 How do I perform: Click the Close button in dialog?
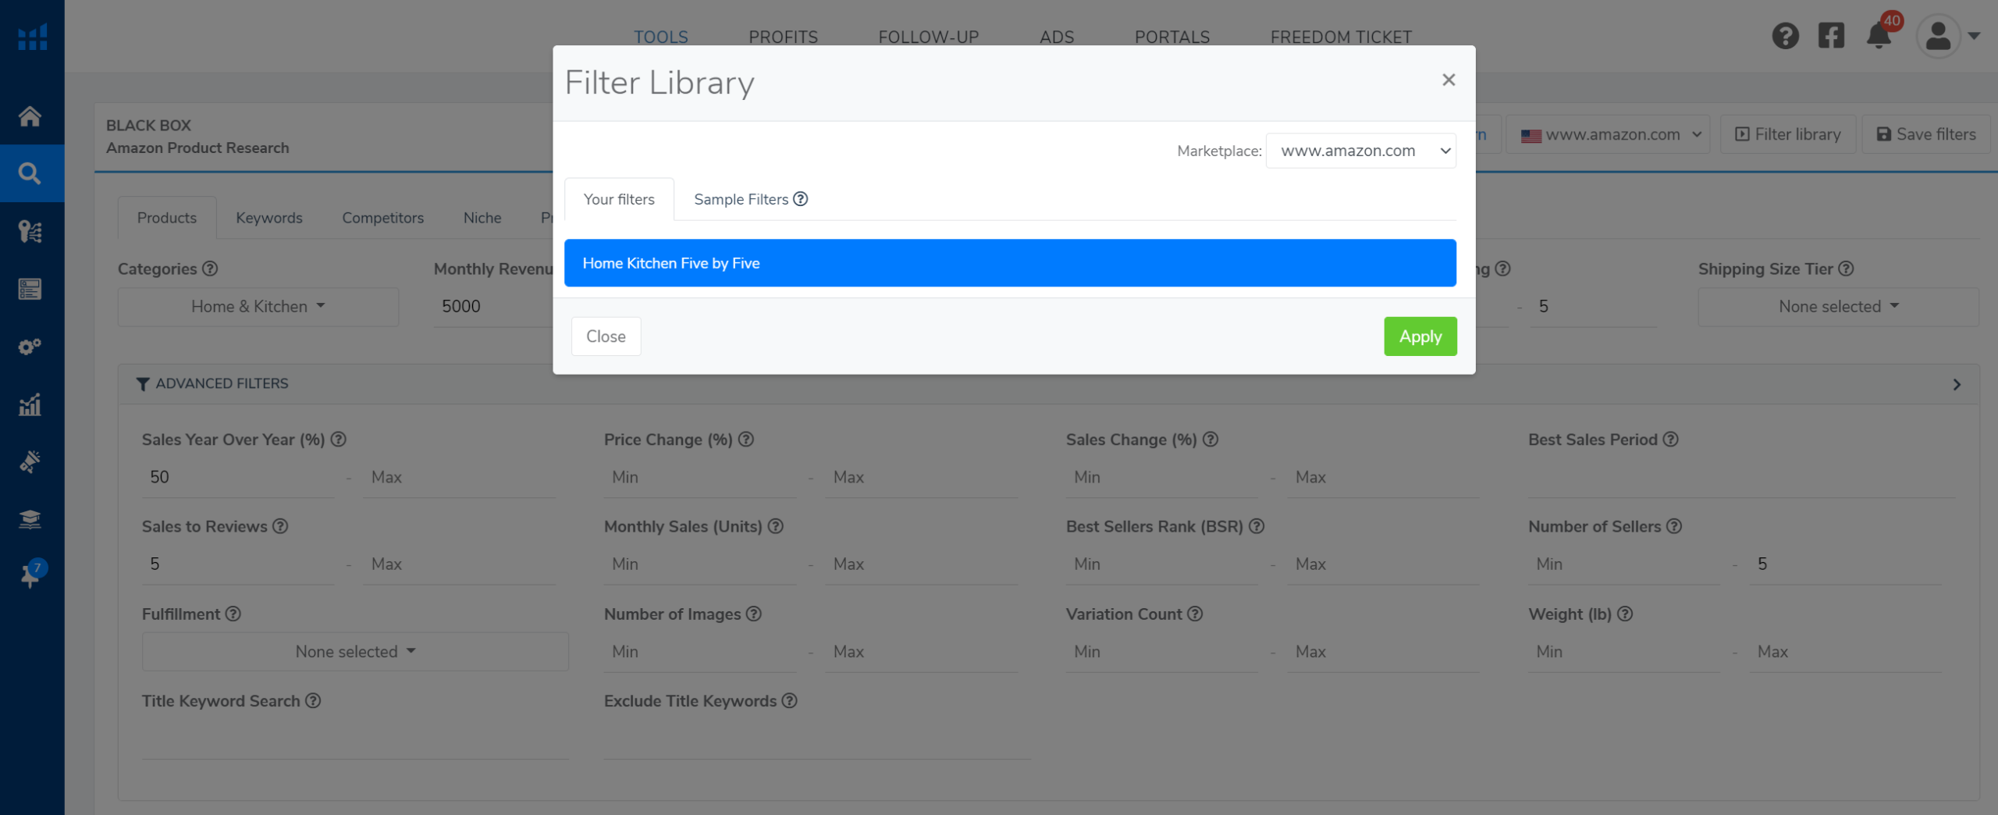click(606, 336)
